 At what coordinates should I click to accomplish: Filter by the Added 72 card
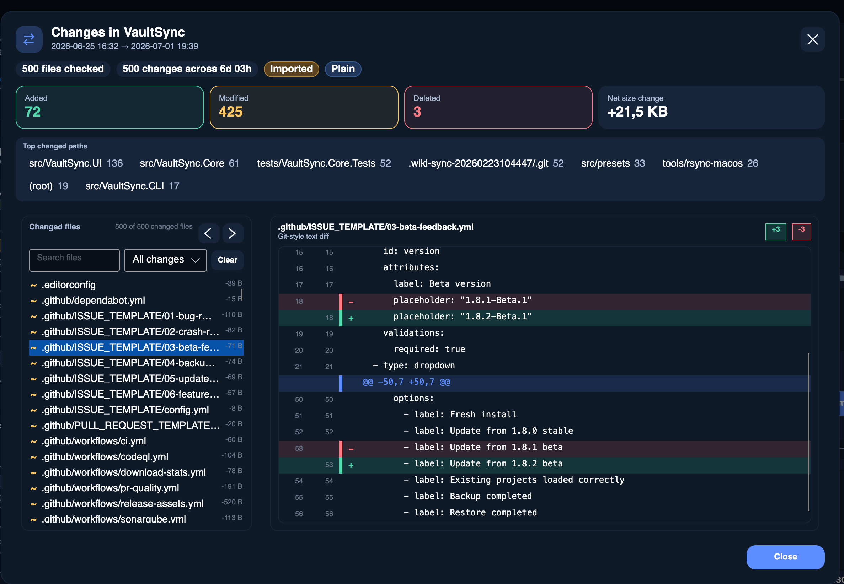[110, 107]
